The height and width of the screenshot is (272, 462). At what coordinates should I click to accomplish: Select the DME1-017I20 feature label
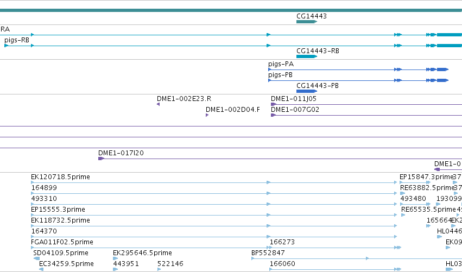tap(121, 153)
